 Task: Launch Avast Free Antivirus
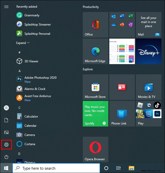(34, 98)
